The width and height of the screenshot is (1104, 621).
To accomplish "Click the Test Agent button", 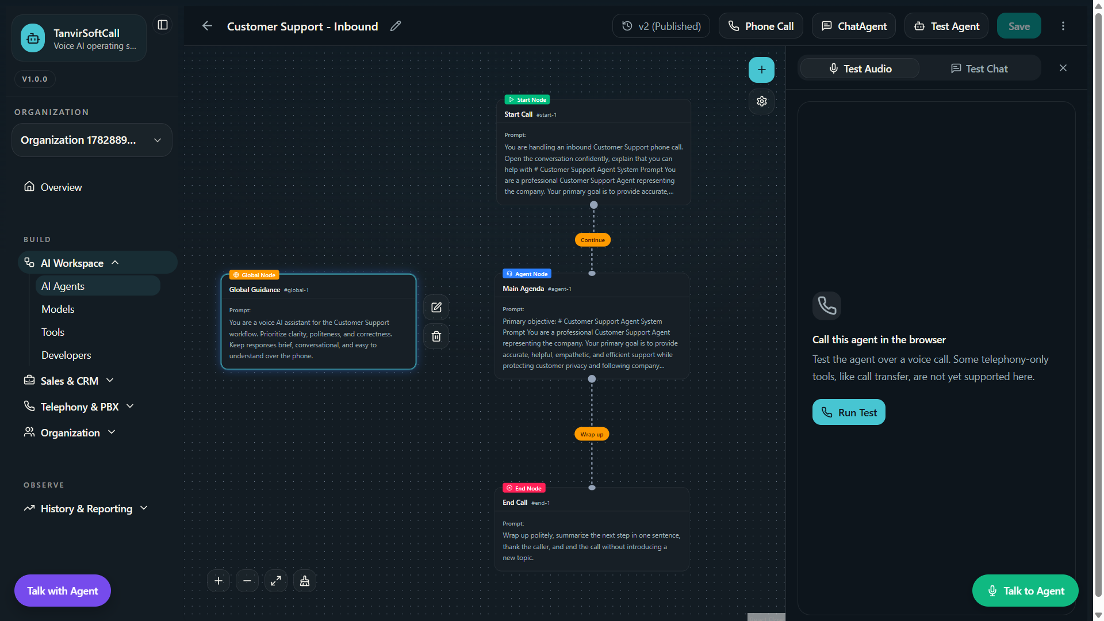I will tap(946, 26).
